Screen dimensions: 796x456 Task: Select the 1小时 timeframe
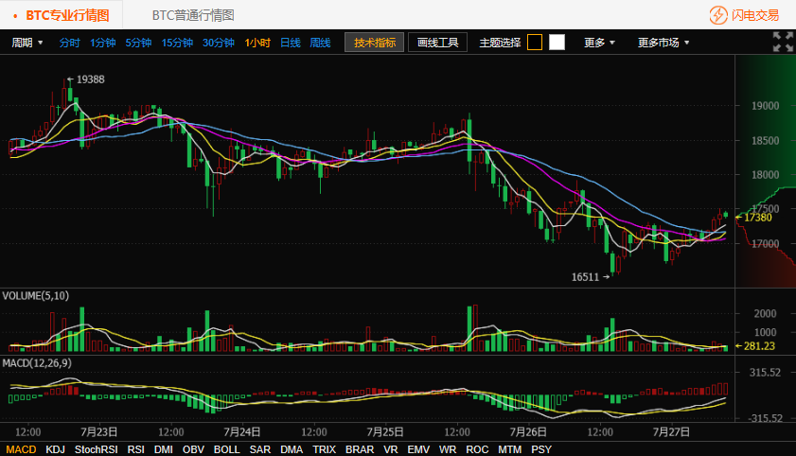coord(257,43)
